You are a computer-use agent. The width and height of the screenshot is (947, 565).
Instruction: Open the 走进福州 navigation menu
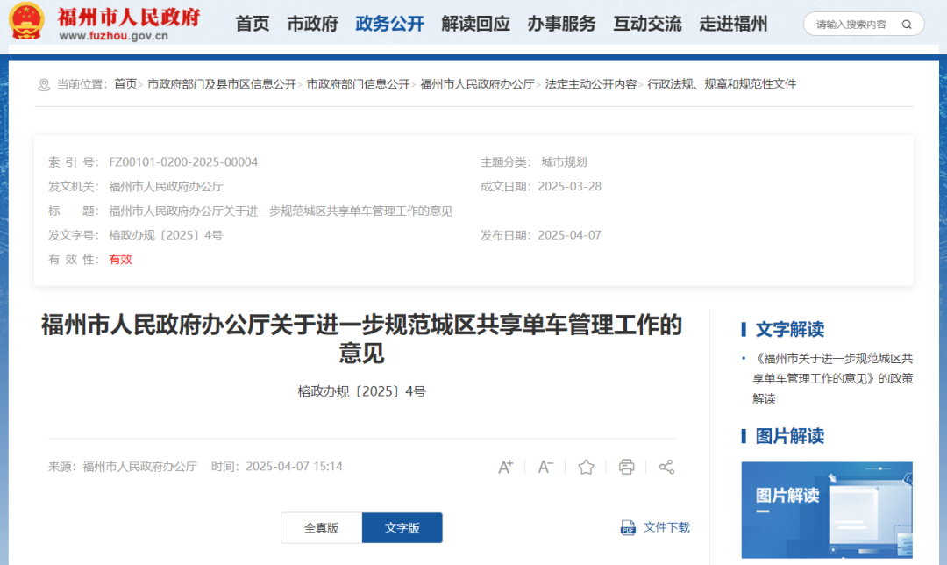[x=733, y=25]
